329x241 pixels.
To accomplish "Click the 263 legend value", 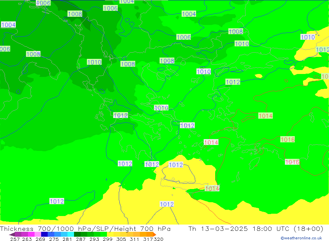I will (x=27, y=239).
